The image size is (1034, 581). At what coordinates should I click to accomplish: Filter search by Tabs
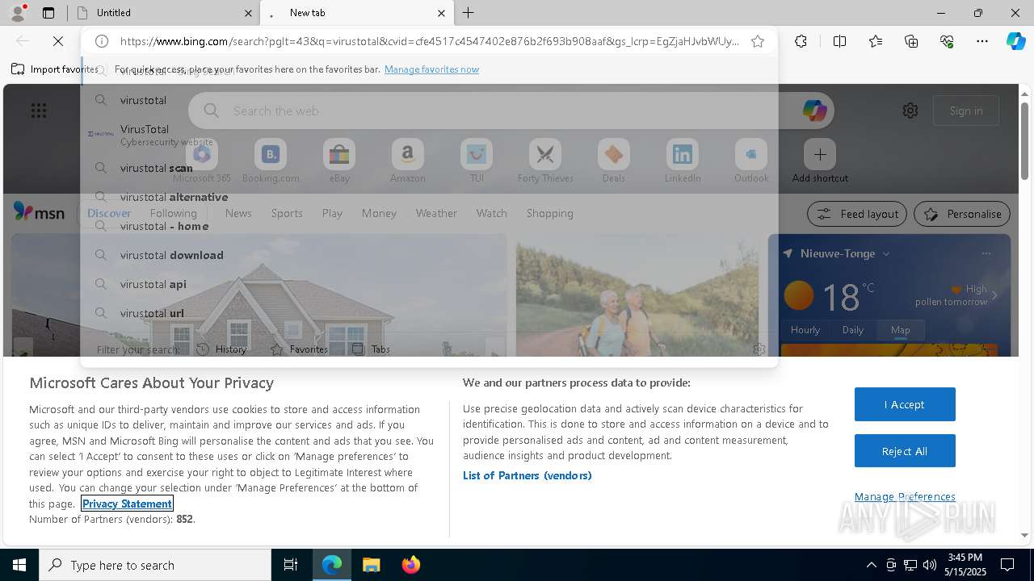pos(371,349)
